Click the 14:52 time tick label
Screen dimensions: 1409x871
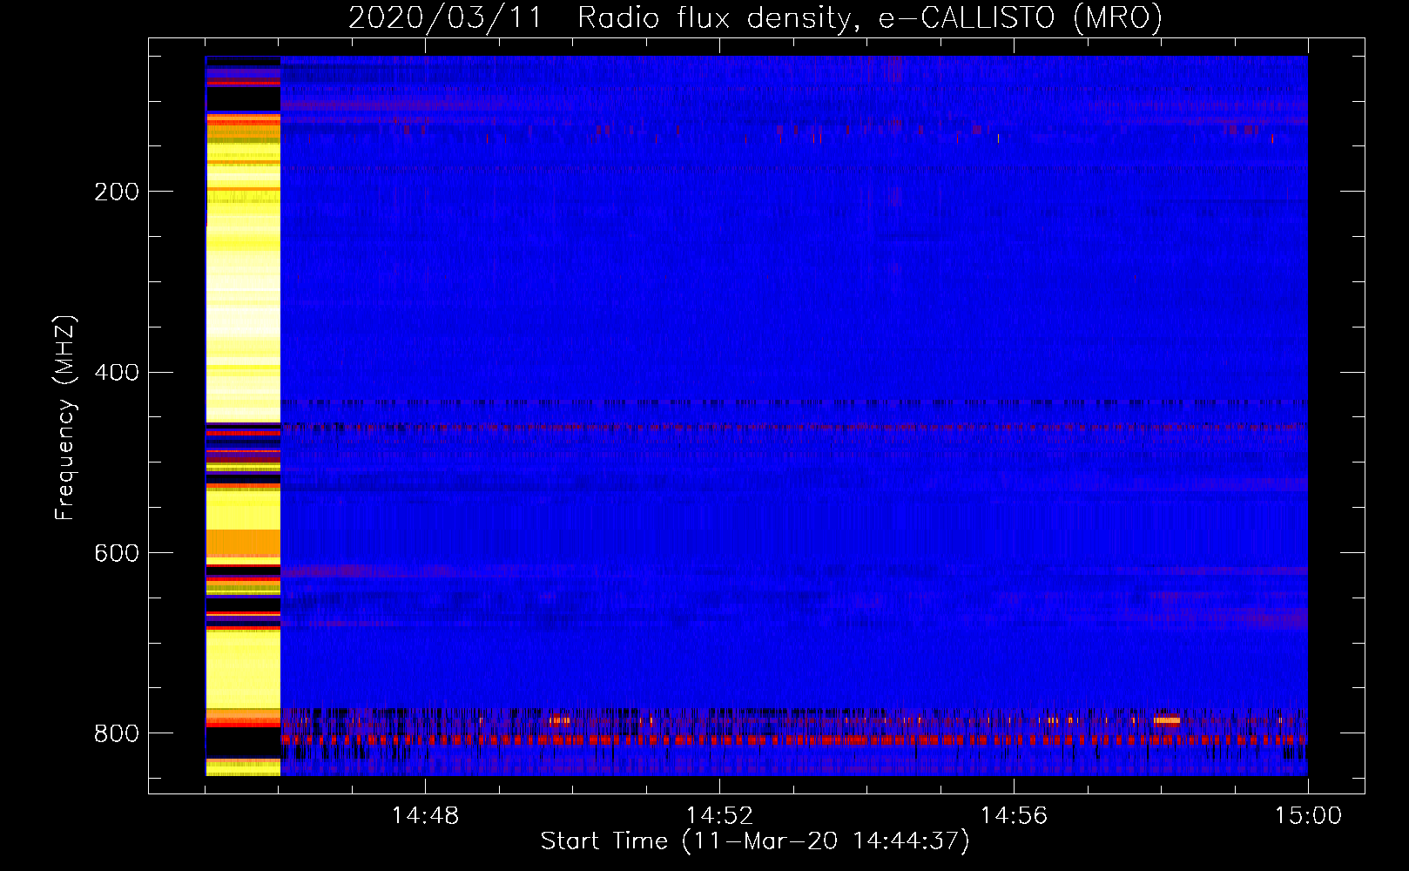[719, 816]
